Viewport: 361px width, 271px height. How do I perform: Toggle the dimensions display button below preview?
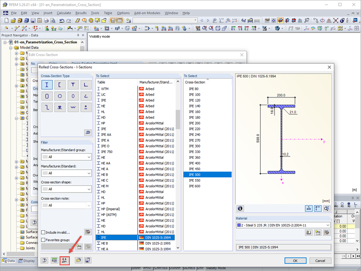[x=317, y=208]
